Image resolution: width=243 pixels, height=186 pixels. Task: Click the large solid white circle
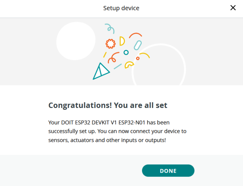coord(76,41)
